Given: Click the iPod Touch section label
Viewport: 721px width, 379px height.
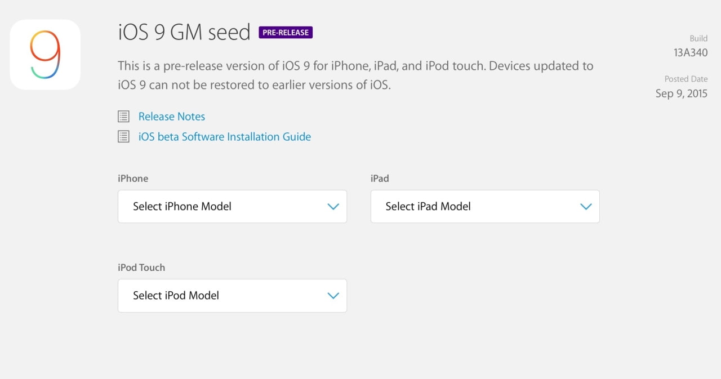Looking at the screenshot, I should coord(141,267).
